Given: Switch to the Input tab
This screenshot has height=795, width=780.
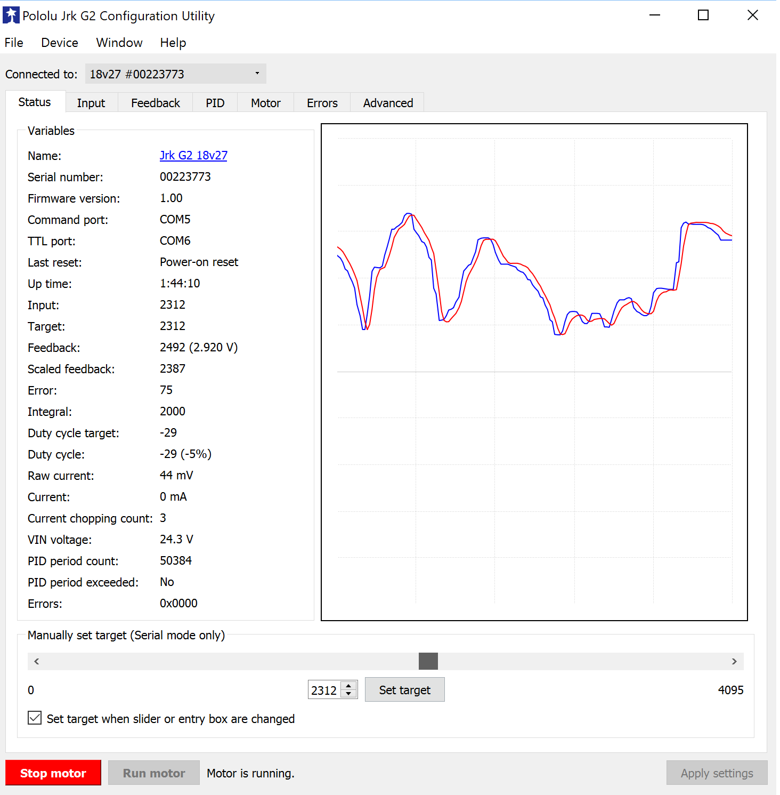Looking at the screenshot, I should [91, 102].
